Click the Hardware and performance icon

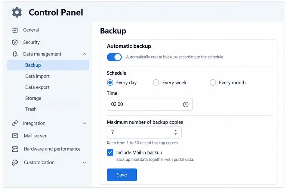click(15, 149)
